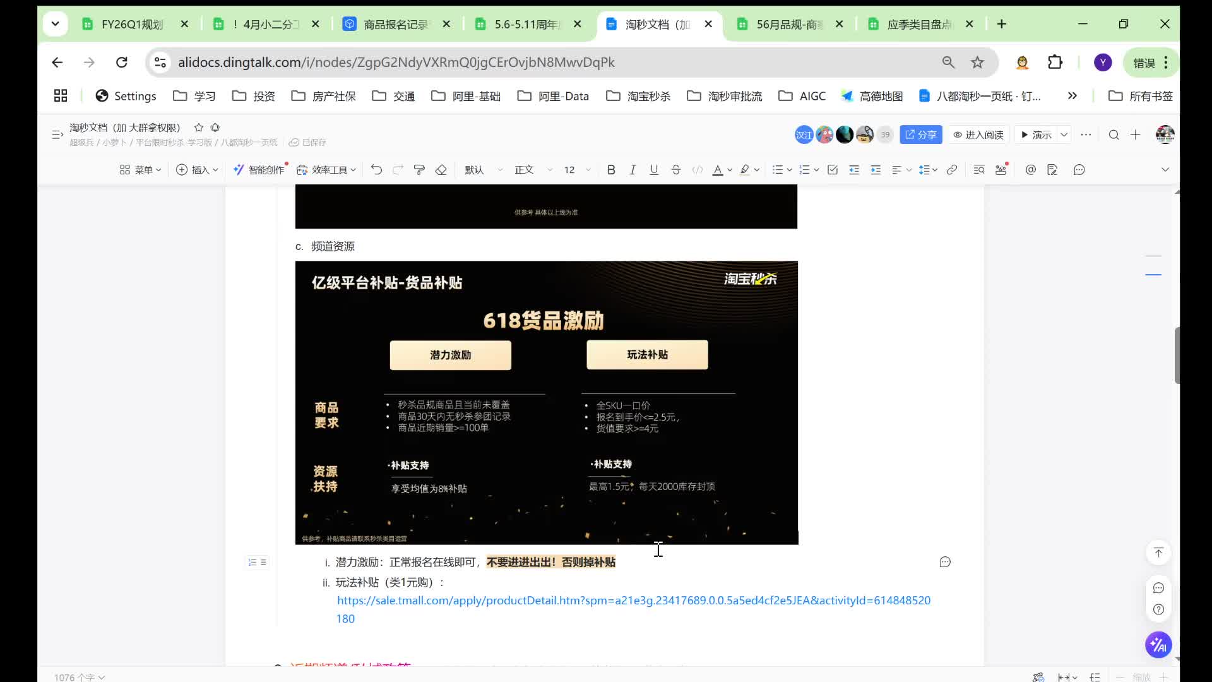This screenshot has height=682, width=1212.
Task: Toggle italic text formatting
Action: pos(632,169)
